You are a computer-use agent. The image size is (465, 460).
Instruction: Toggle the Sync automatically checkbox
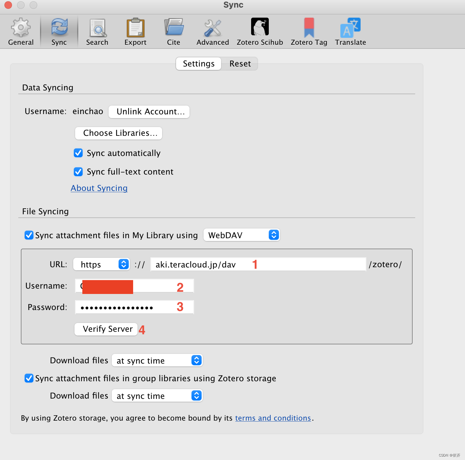[x=78, y=153]
